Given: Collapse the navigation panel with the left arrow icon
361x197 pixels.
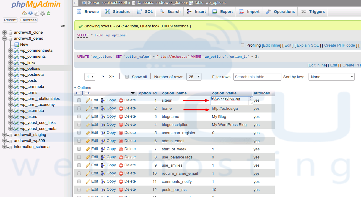Looking at the screenshot, I should 76,3.
